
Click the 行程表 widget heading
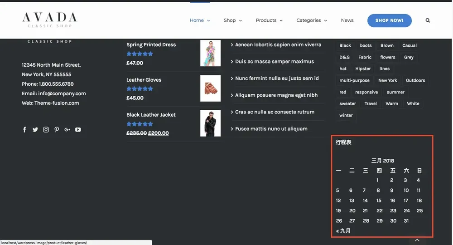click(x=343, y=142)
